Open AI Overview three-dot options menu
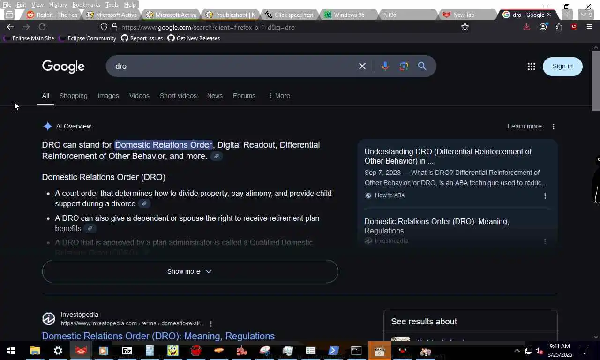Viewport: 600px width, 360px height. coord(554,127)
